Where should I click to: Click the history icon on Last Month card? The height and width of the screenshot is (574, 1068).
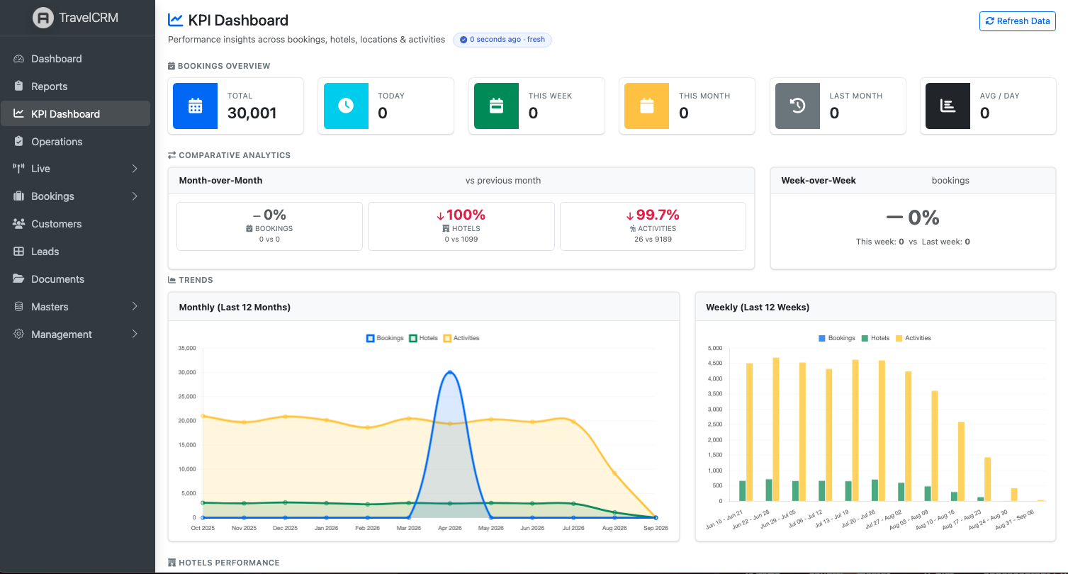(797, 106)
